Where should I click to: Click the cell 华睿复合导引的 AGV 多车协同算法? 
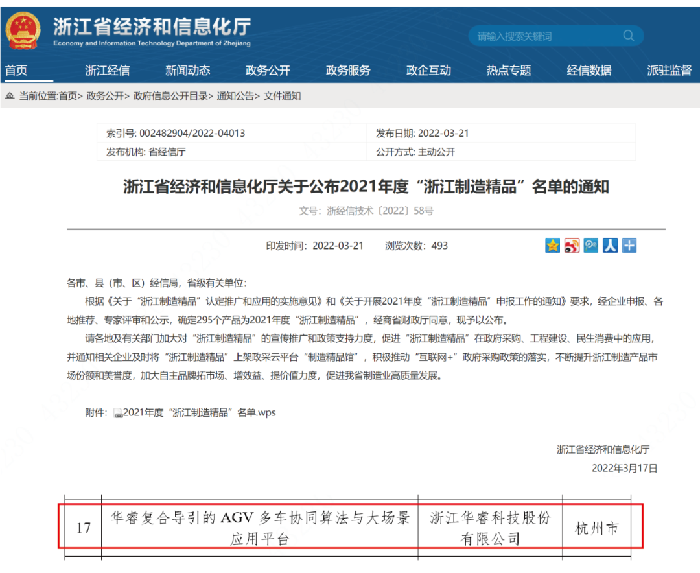pos(260,528)
